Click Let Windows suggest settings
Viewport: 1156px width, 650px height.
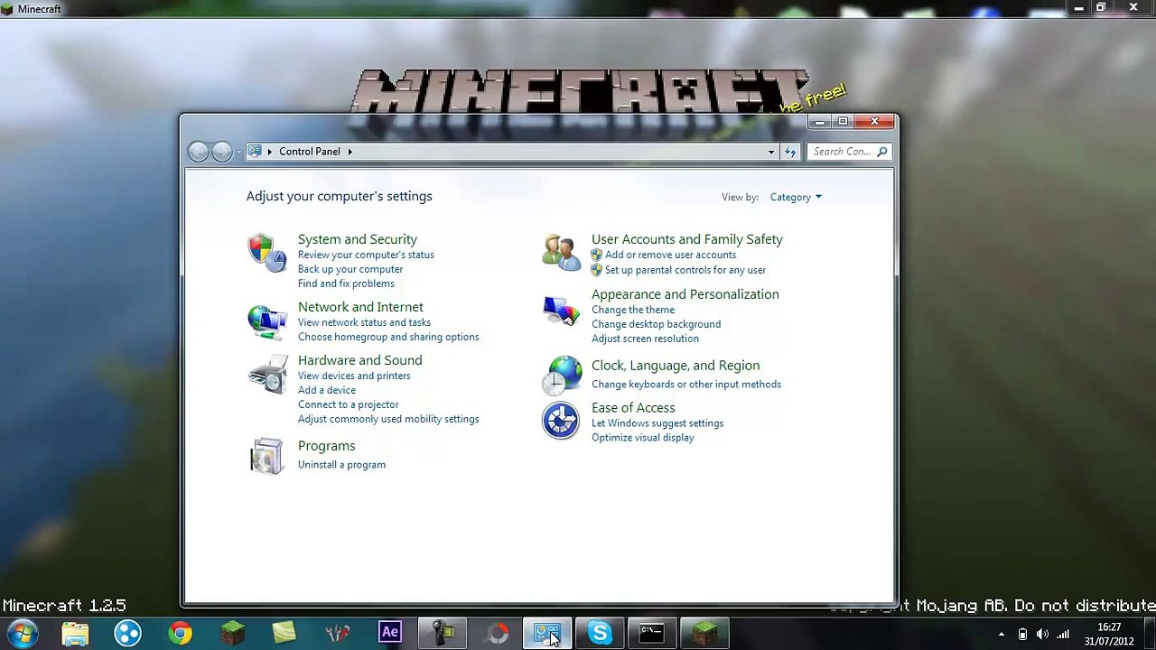click(657, 423)
